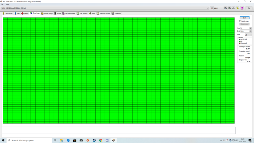Click the copy screenshot to clipboard icon

[229, 8]
